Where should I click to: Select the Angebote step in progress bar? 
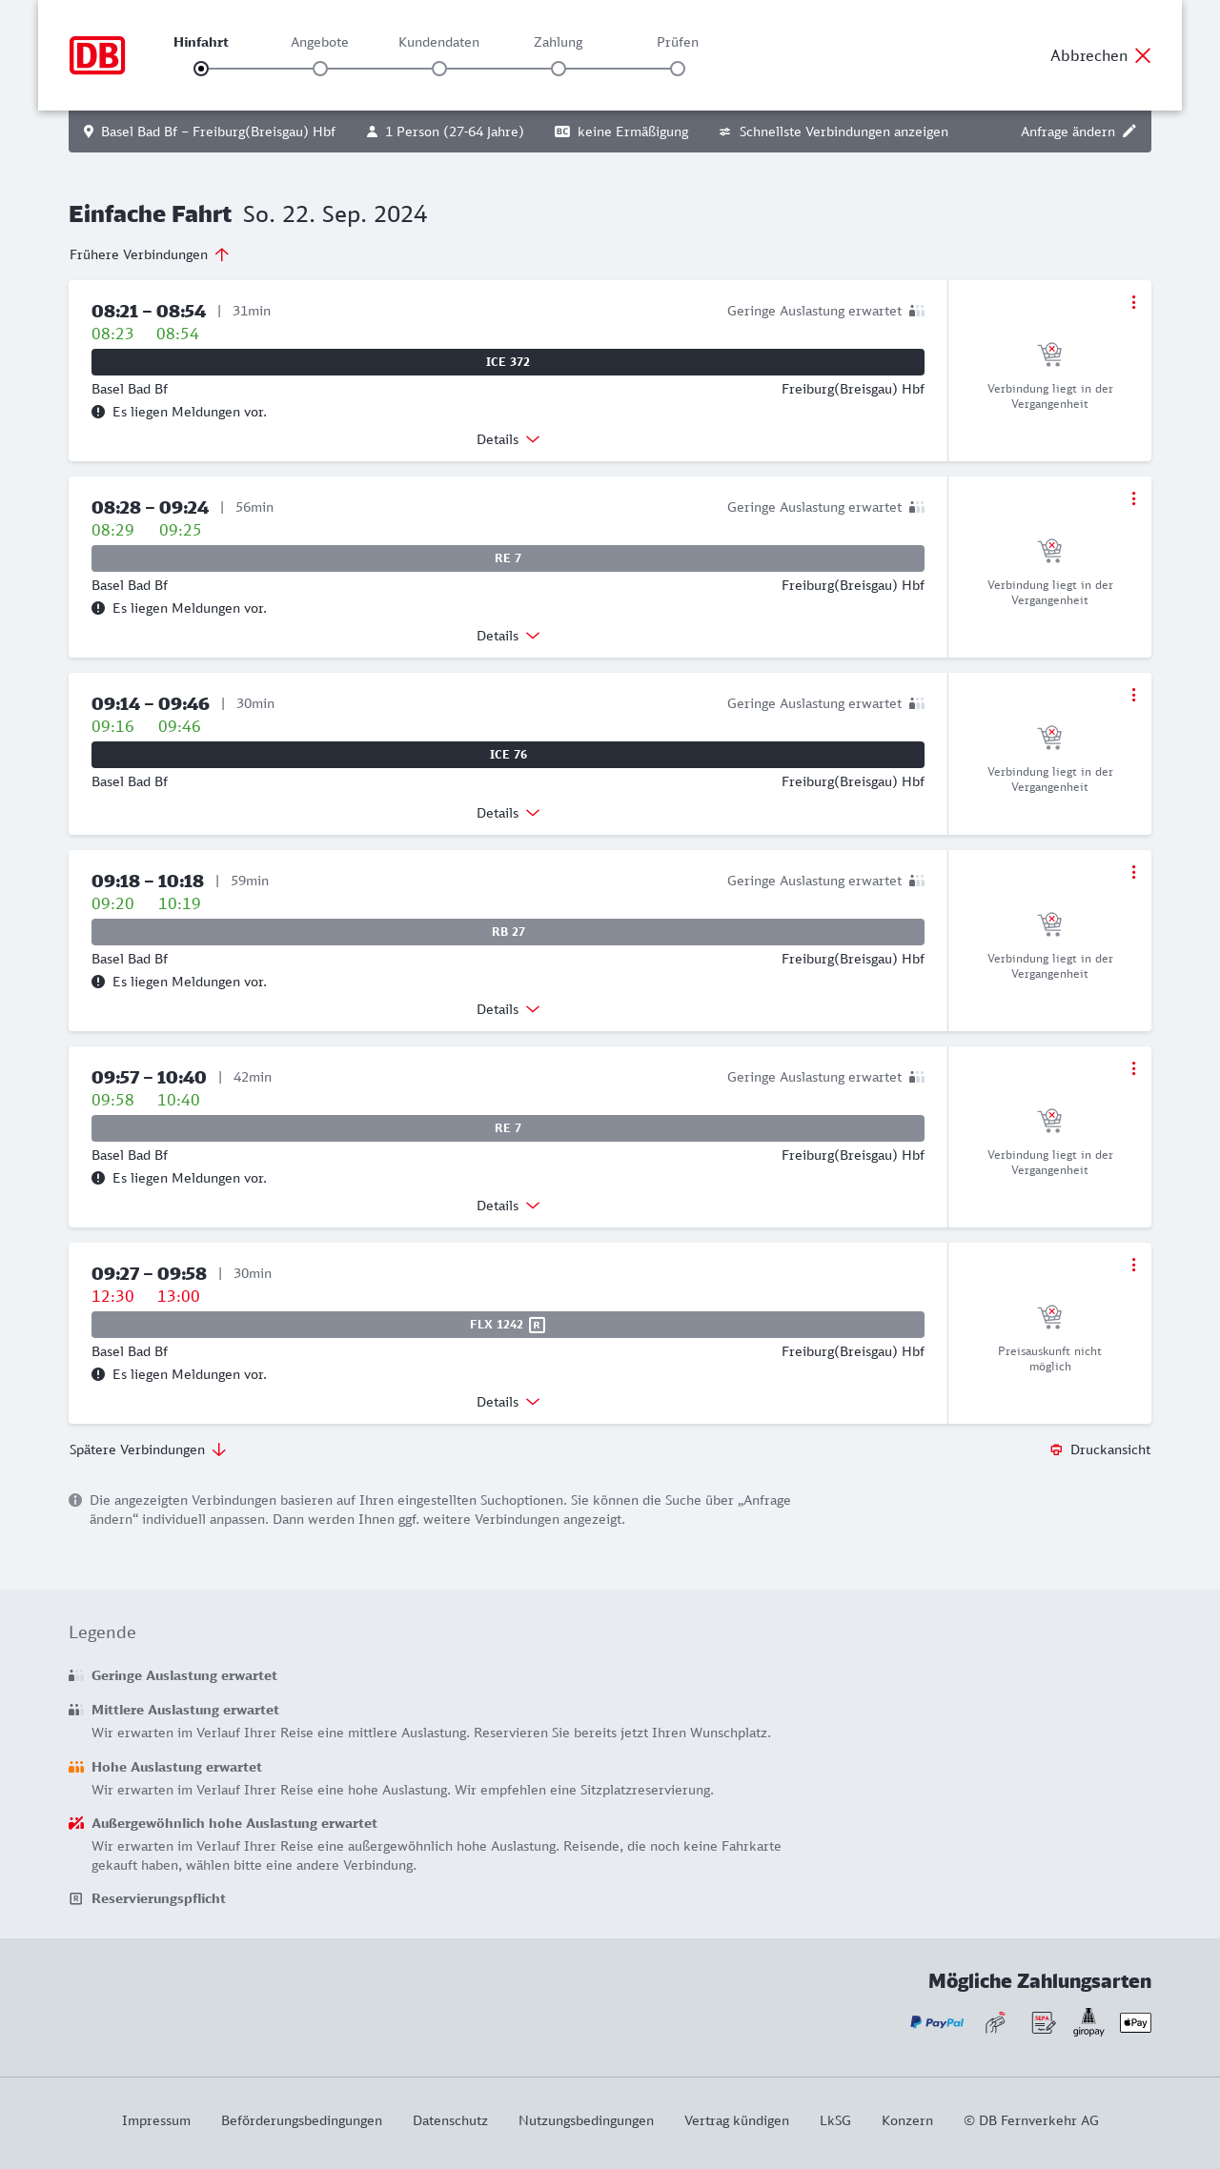tap(320, 69)
